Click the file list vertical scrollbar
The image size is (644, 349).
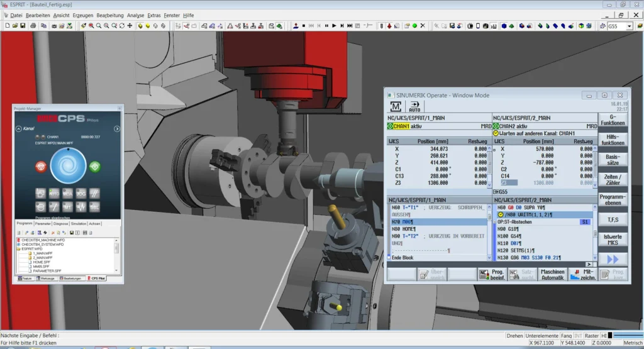(116, 248)
